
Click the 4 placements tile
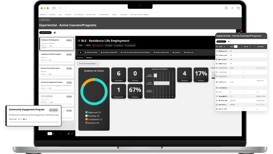pos(185,75)
